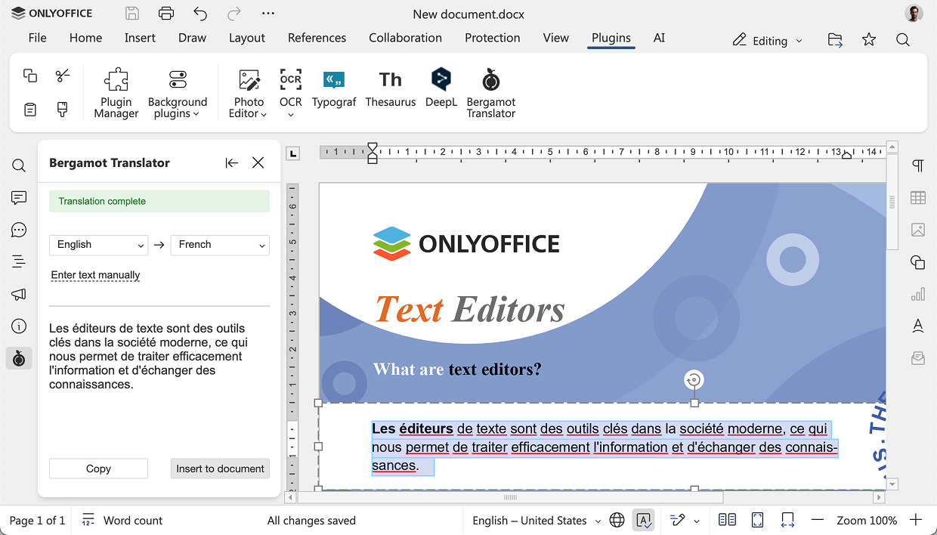
Task: Undo the last action
Action: 200,14
